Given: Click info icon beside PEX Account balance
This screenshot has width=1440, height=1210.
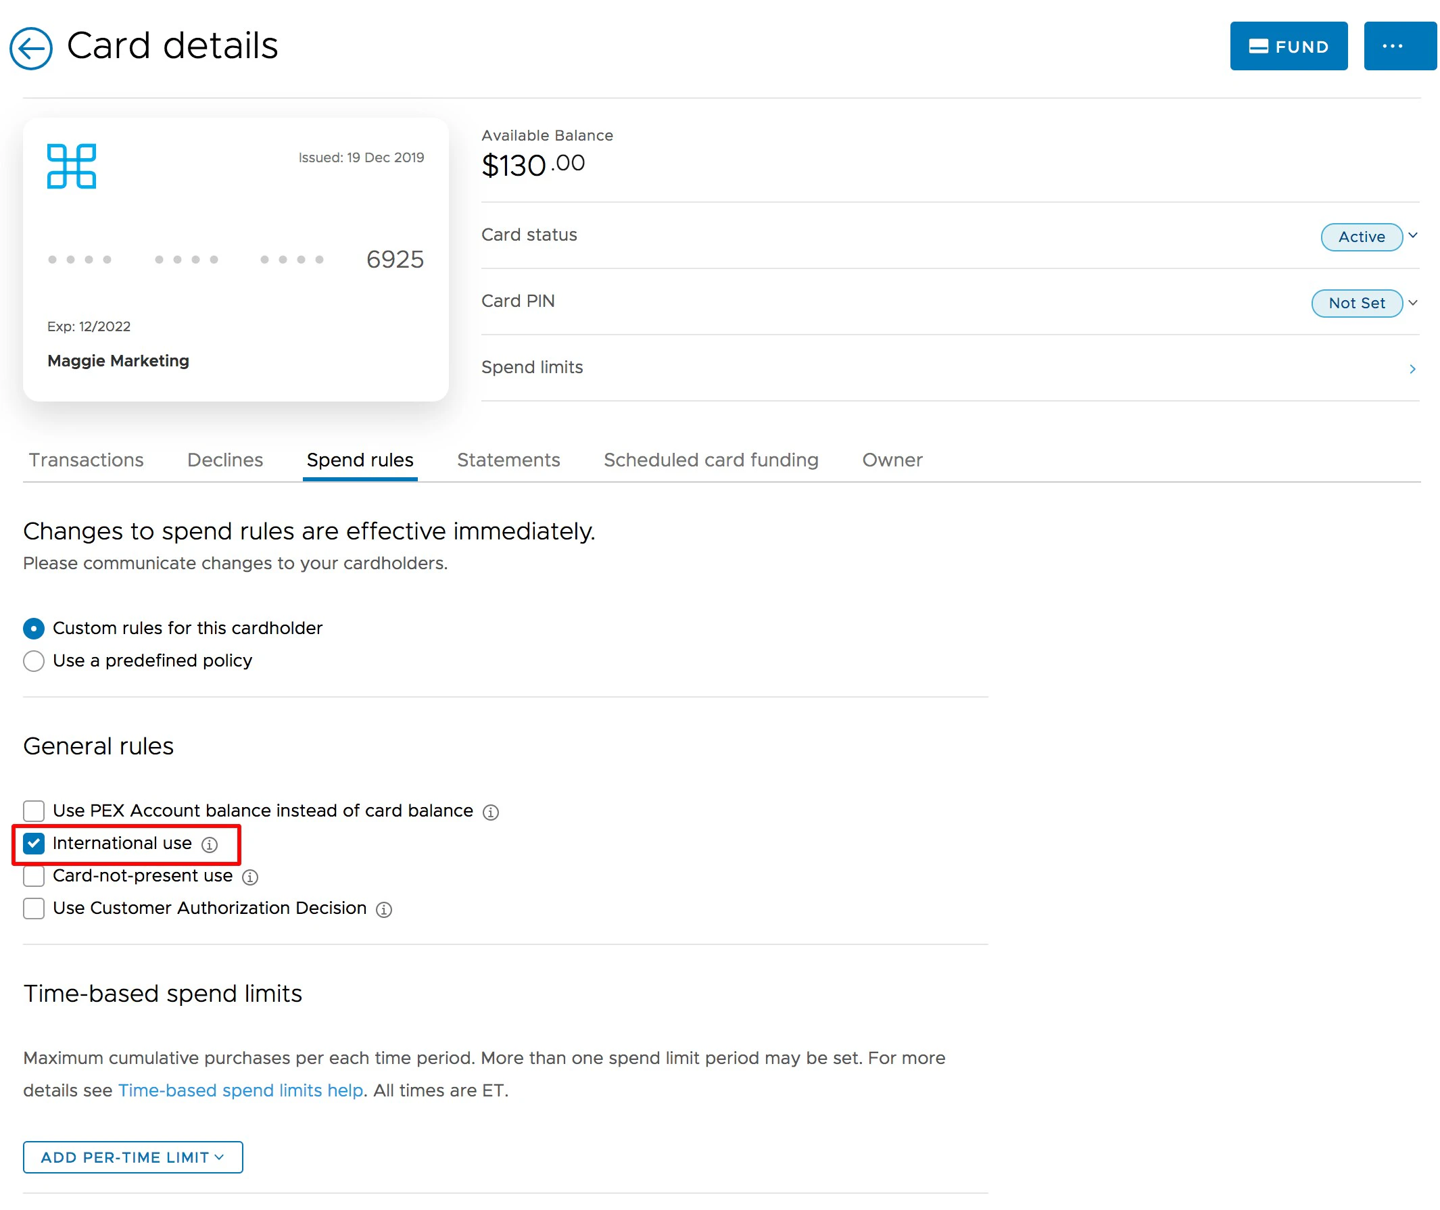Looking at the screenshot, I should [491, 813].
